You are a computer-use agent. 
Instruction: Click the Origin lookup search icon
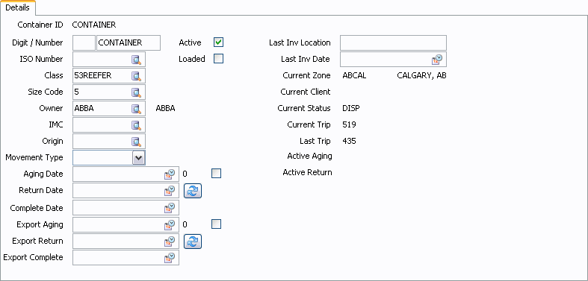(x=136, y=142)
